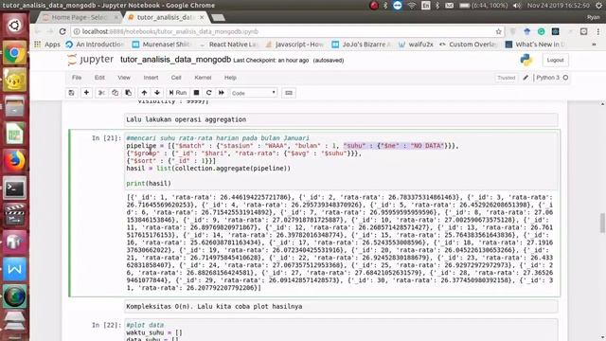The height and width of the screenshot is (341, 606).
Task: Open the View menu
Action: pos(124,78)
